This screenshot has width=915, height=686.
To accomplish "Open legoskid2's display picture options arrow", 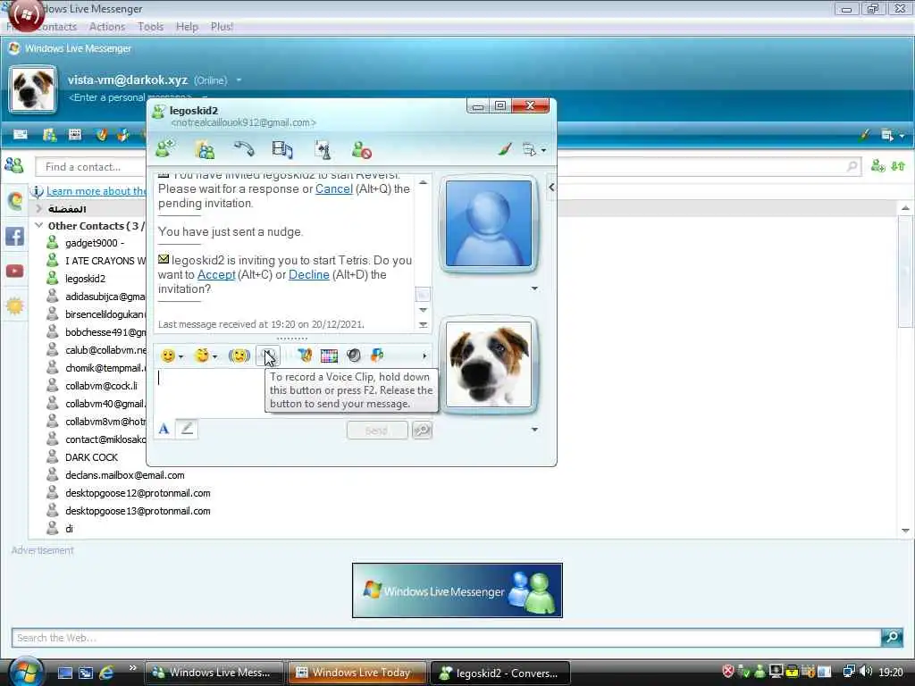I will point(534,289).
